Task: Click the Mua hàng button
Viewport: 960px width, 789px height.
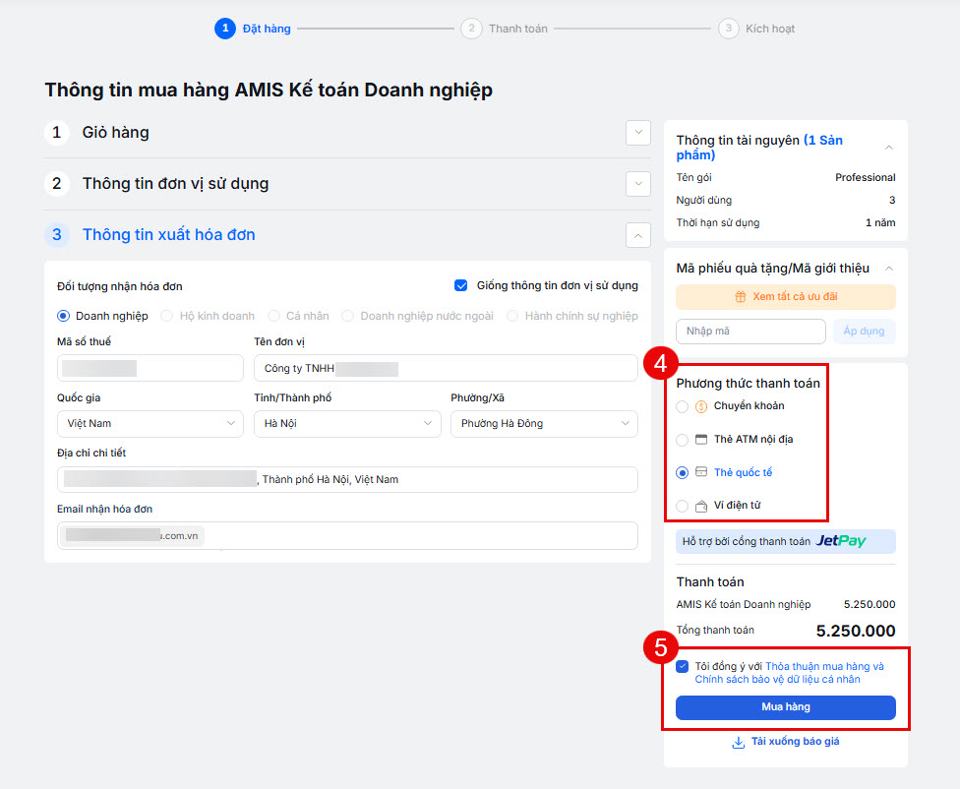Action: coord(786,707)
